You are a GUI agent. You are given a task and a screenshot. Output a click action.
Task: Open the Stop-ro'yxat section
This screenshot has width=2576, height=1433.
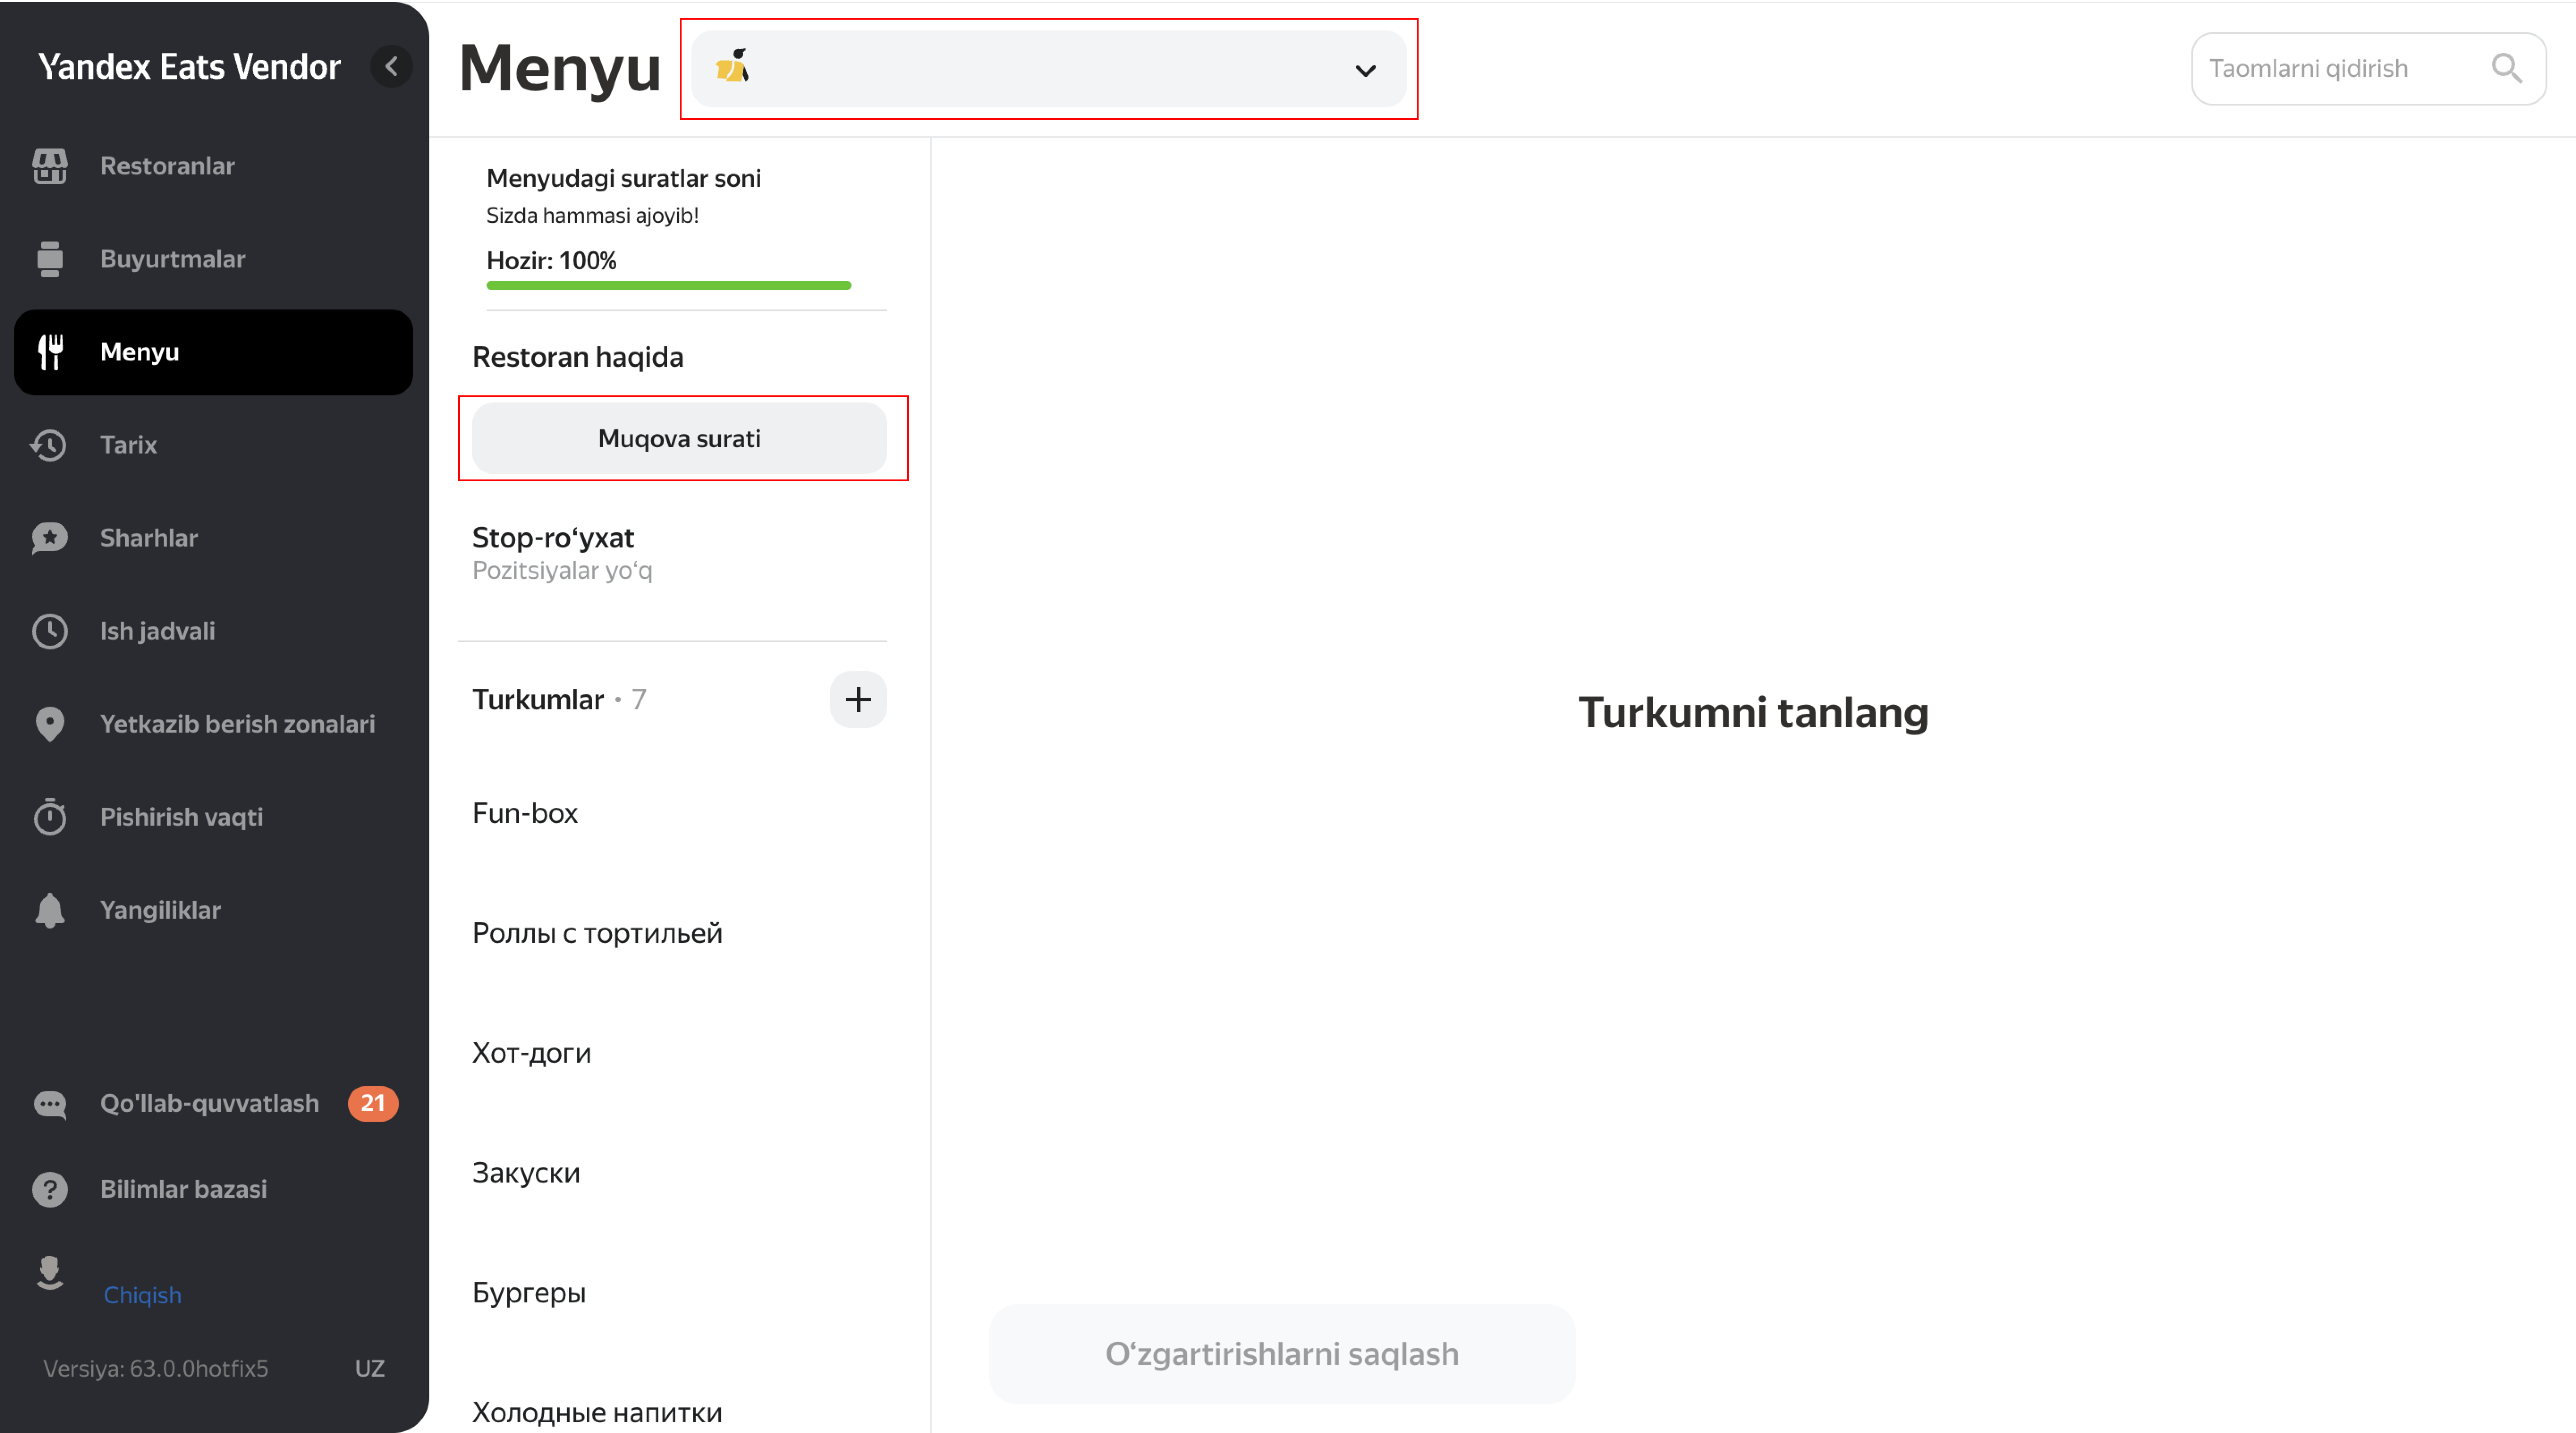(x=553, y=538)
